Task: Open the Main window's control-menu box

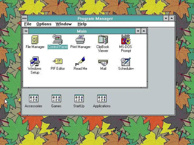Action: 26,31
